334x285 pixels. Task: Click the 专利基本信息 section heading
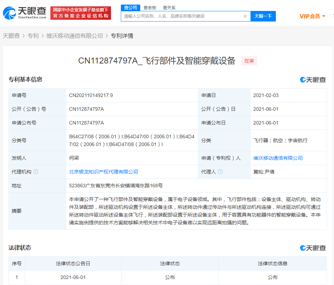[25, 79]
